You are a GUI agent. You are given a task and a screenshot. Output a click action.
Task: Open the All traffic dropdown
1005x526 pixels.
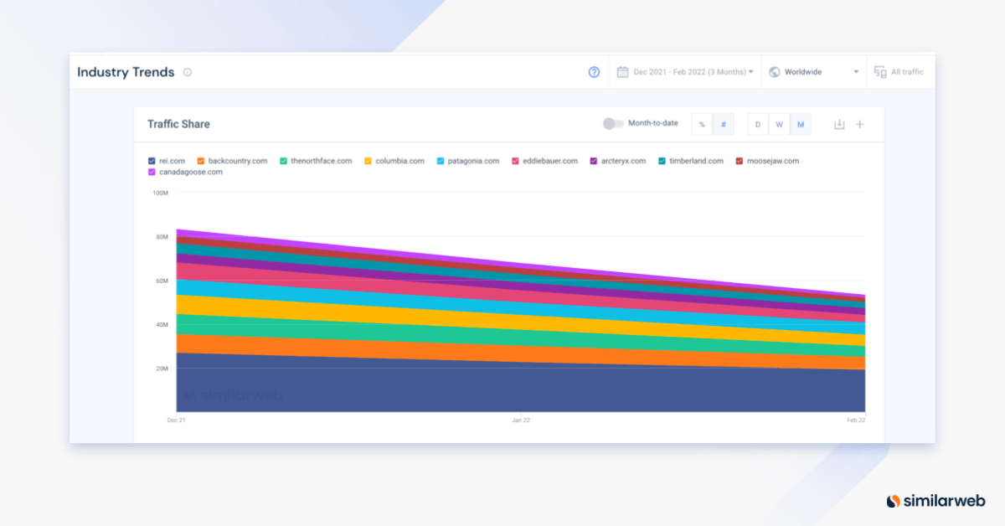point(899,72)
